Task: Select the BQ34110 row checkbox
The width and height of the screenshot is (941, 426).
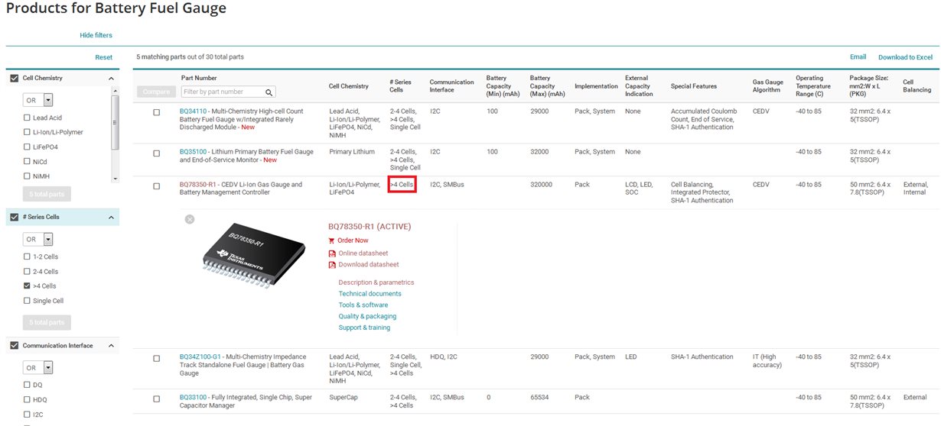Action: (x=157, y=112)
